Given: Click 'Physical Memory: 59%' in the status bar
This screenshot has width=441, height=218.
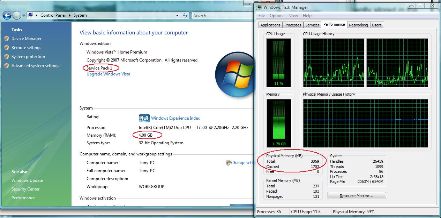Looking at the screenshot, I should coord(353,212).
